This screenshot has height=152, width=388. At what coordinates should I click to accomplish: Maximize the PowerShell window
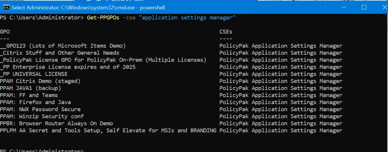pyautogui.click(x=364, y=7)
